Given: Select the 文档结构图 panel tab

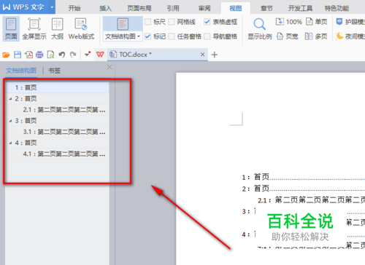Looking at the screenshot, I should (x=21, y=71).
